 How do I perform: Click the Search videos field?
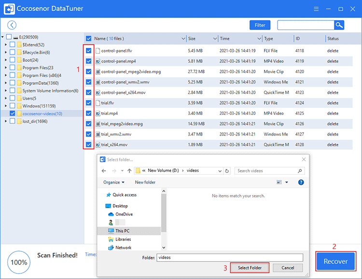coord(269,171)
